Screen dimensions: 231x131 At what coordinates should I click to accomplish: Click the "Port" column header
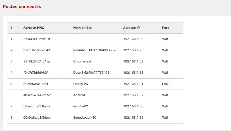(166, 28)
